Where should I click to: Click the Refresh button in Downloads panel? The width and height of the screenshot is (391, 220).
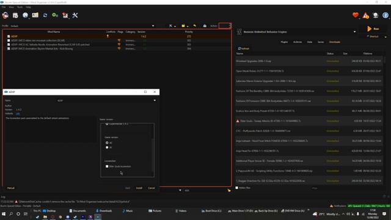[x=244, y=49]
